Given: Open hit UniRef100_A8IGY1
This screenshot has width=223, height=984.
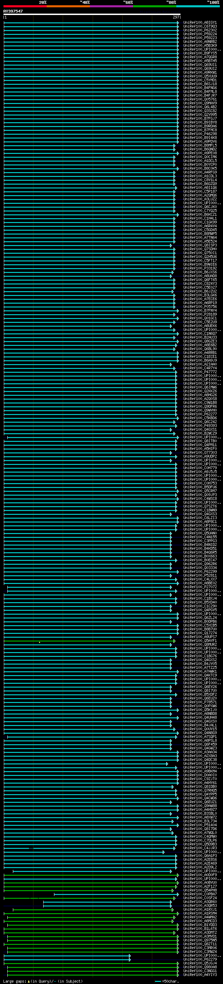Looking at the screenshot, I should (x=200, y=23).
